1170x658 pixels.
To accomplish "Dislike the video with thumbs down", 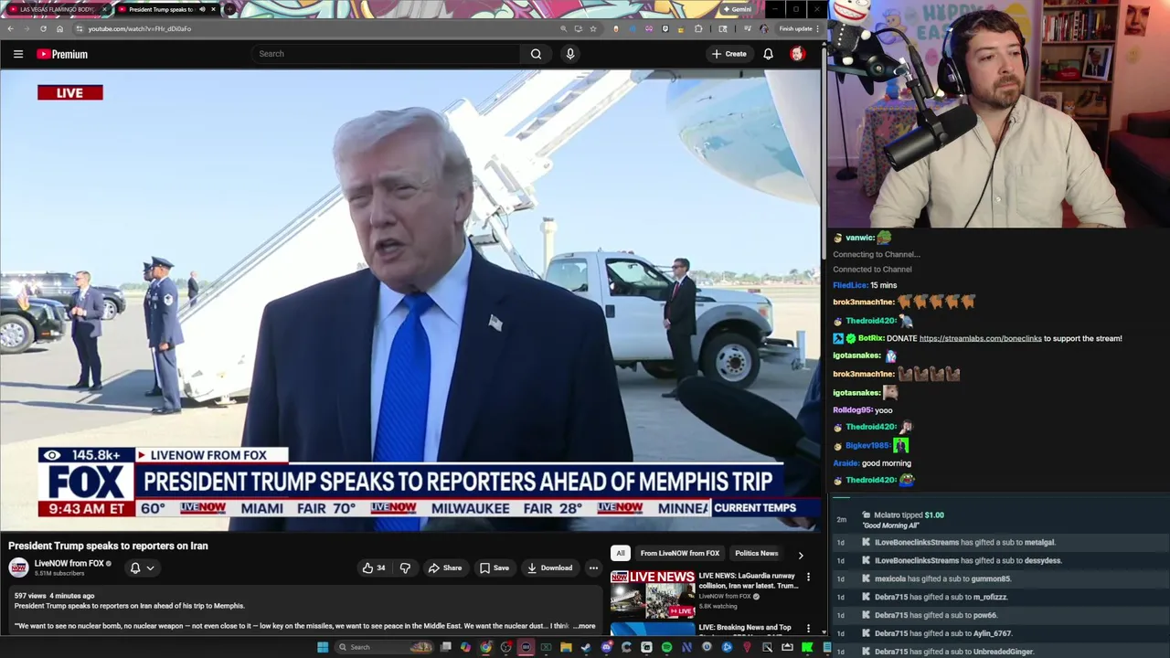I will (405, 568).
